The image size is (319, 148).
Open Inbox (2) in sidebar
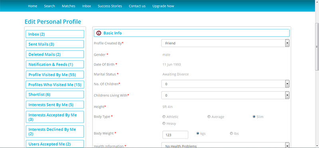click(55, 34)
